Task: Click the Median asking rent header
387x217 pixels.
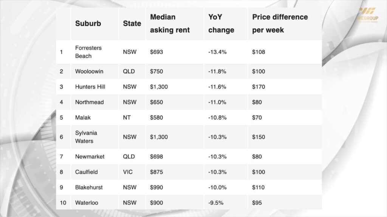Action: pyautogui.click(x=170, y=23)
